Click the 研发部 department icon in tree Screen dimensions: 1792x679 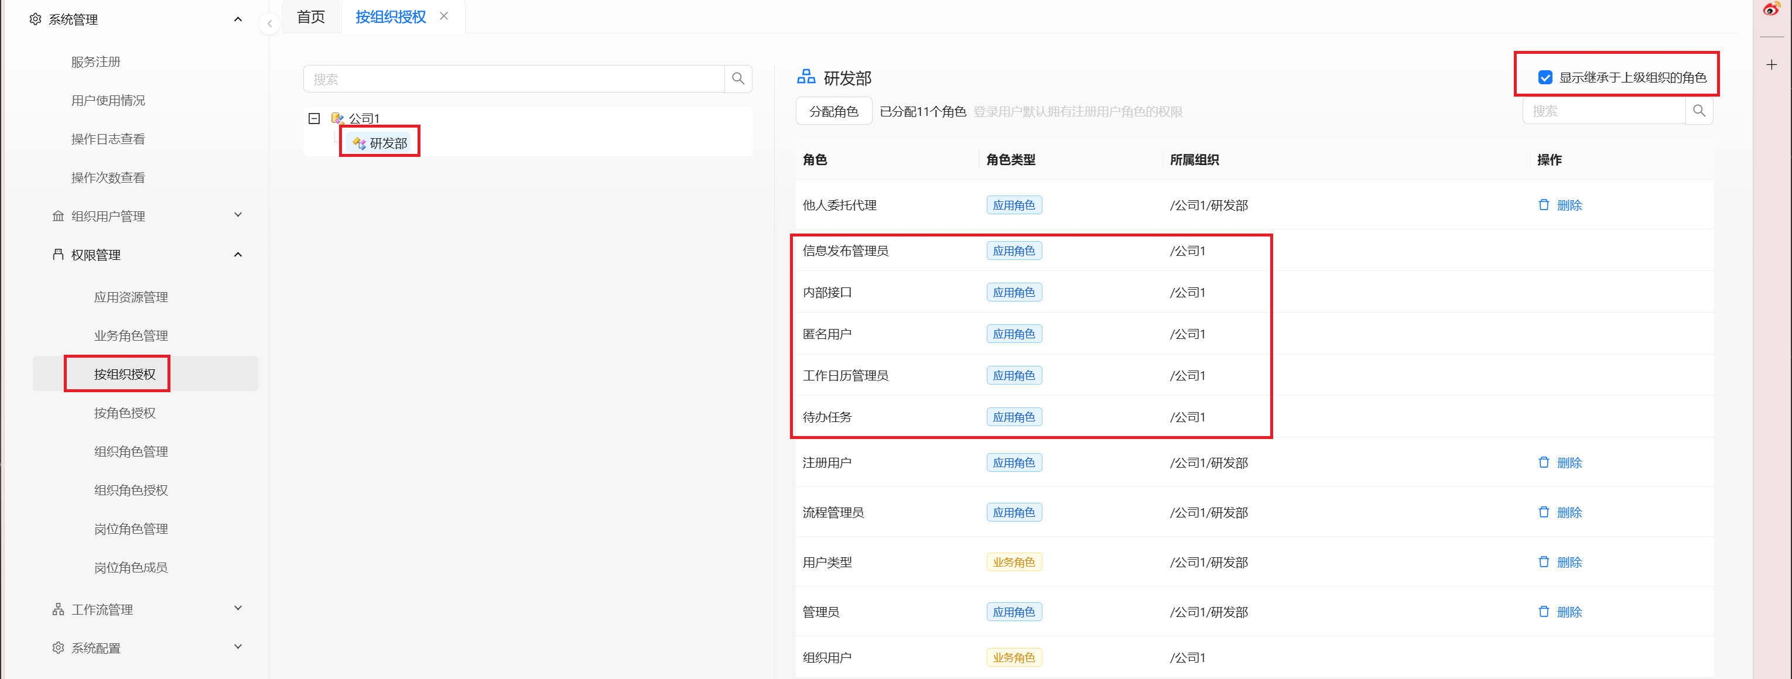point(359,143)
